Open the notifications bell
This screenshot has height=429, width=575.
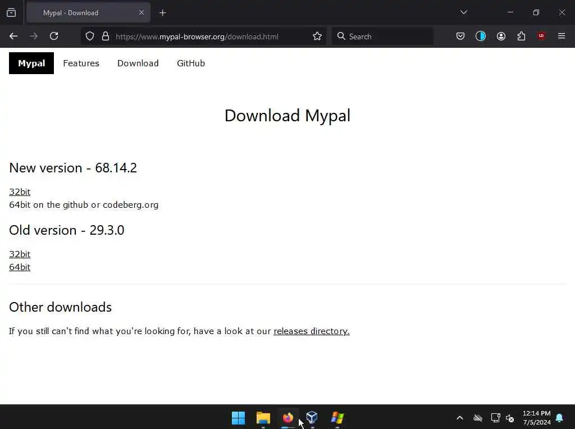(560, 418)
